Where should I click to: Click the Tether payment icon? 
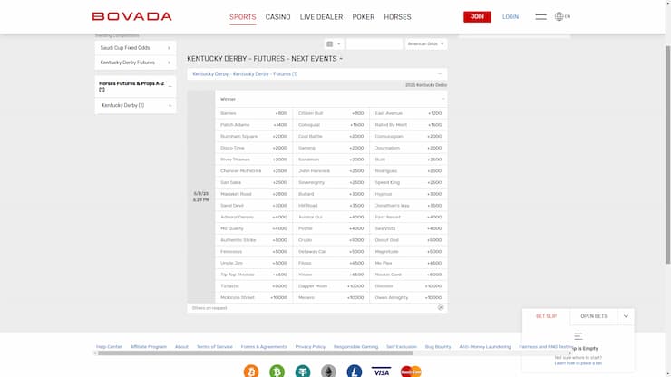pos(303,371)
